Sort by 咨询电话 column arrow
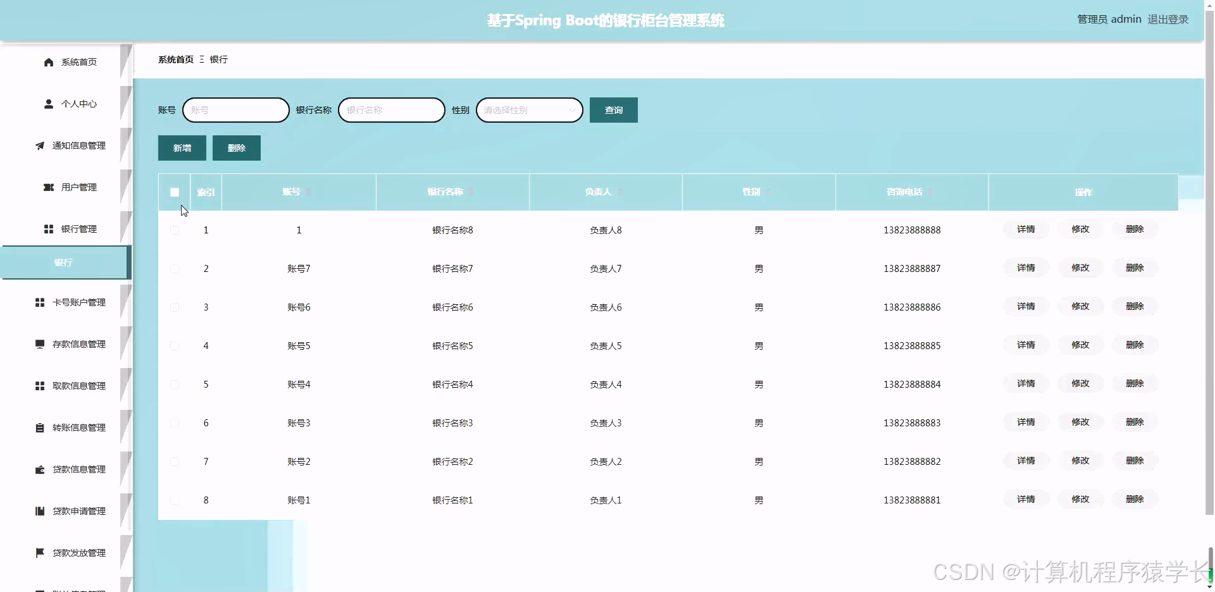The image size is (1215, 592). 930,192
